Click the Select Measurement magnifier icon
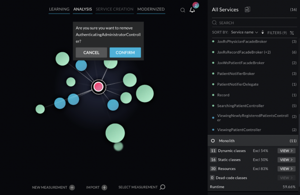 point(163,187)
